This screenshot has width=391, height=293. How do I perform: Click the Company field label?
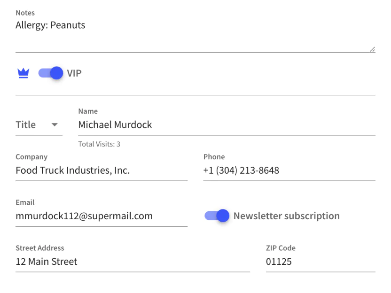[31, 157]
